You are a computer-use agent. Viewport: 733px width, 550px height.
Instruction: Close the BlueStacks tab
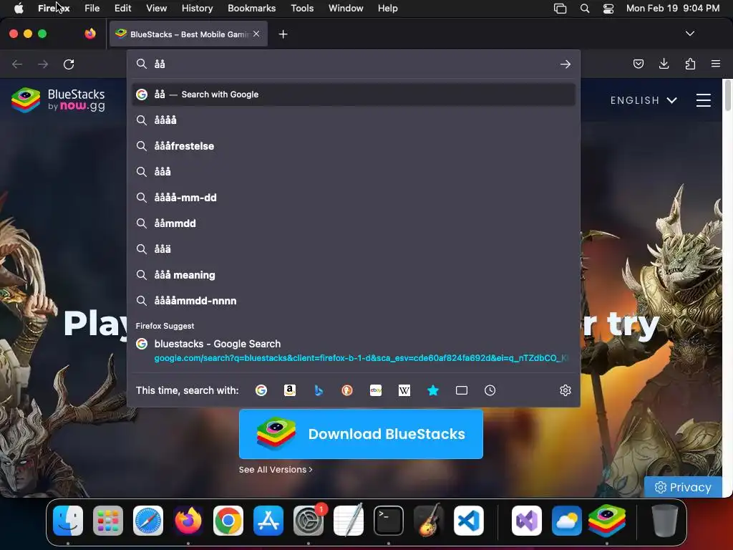tap(256, 34)
